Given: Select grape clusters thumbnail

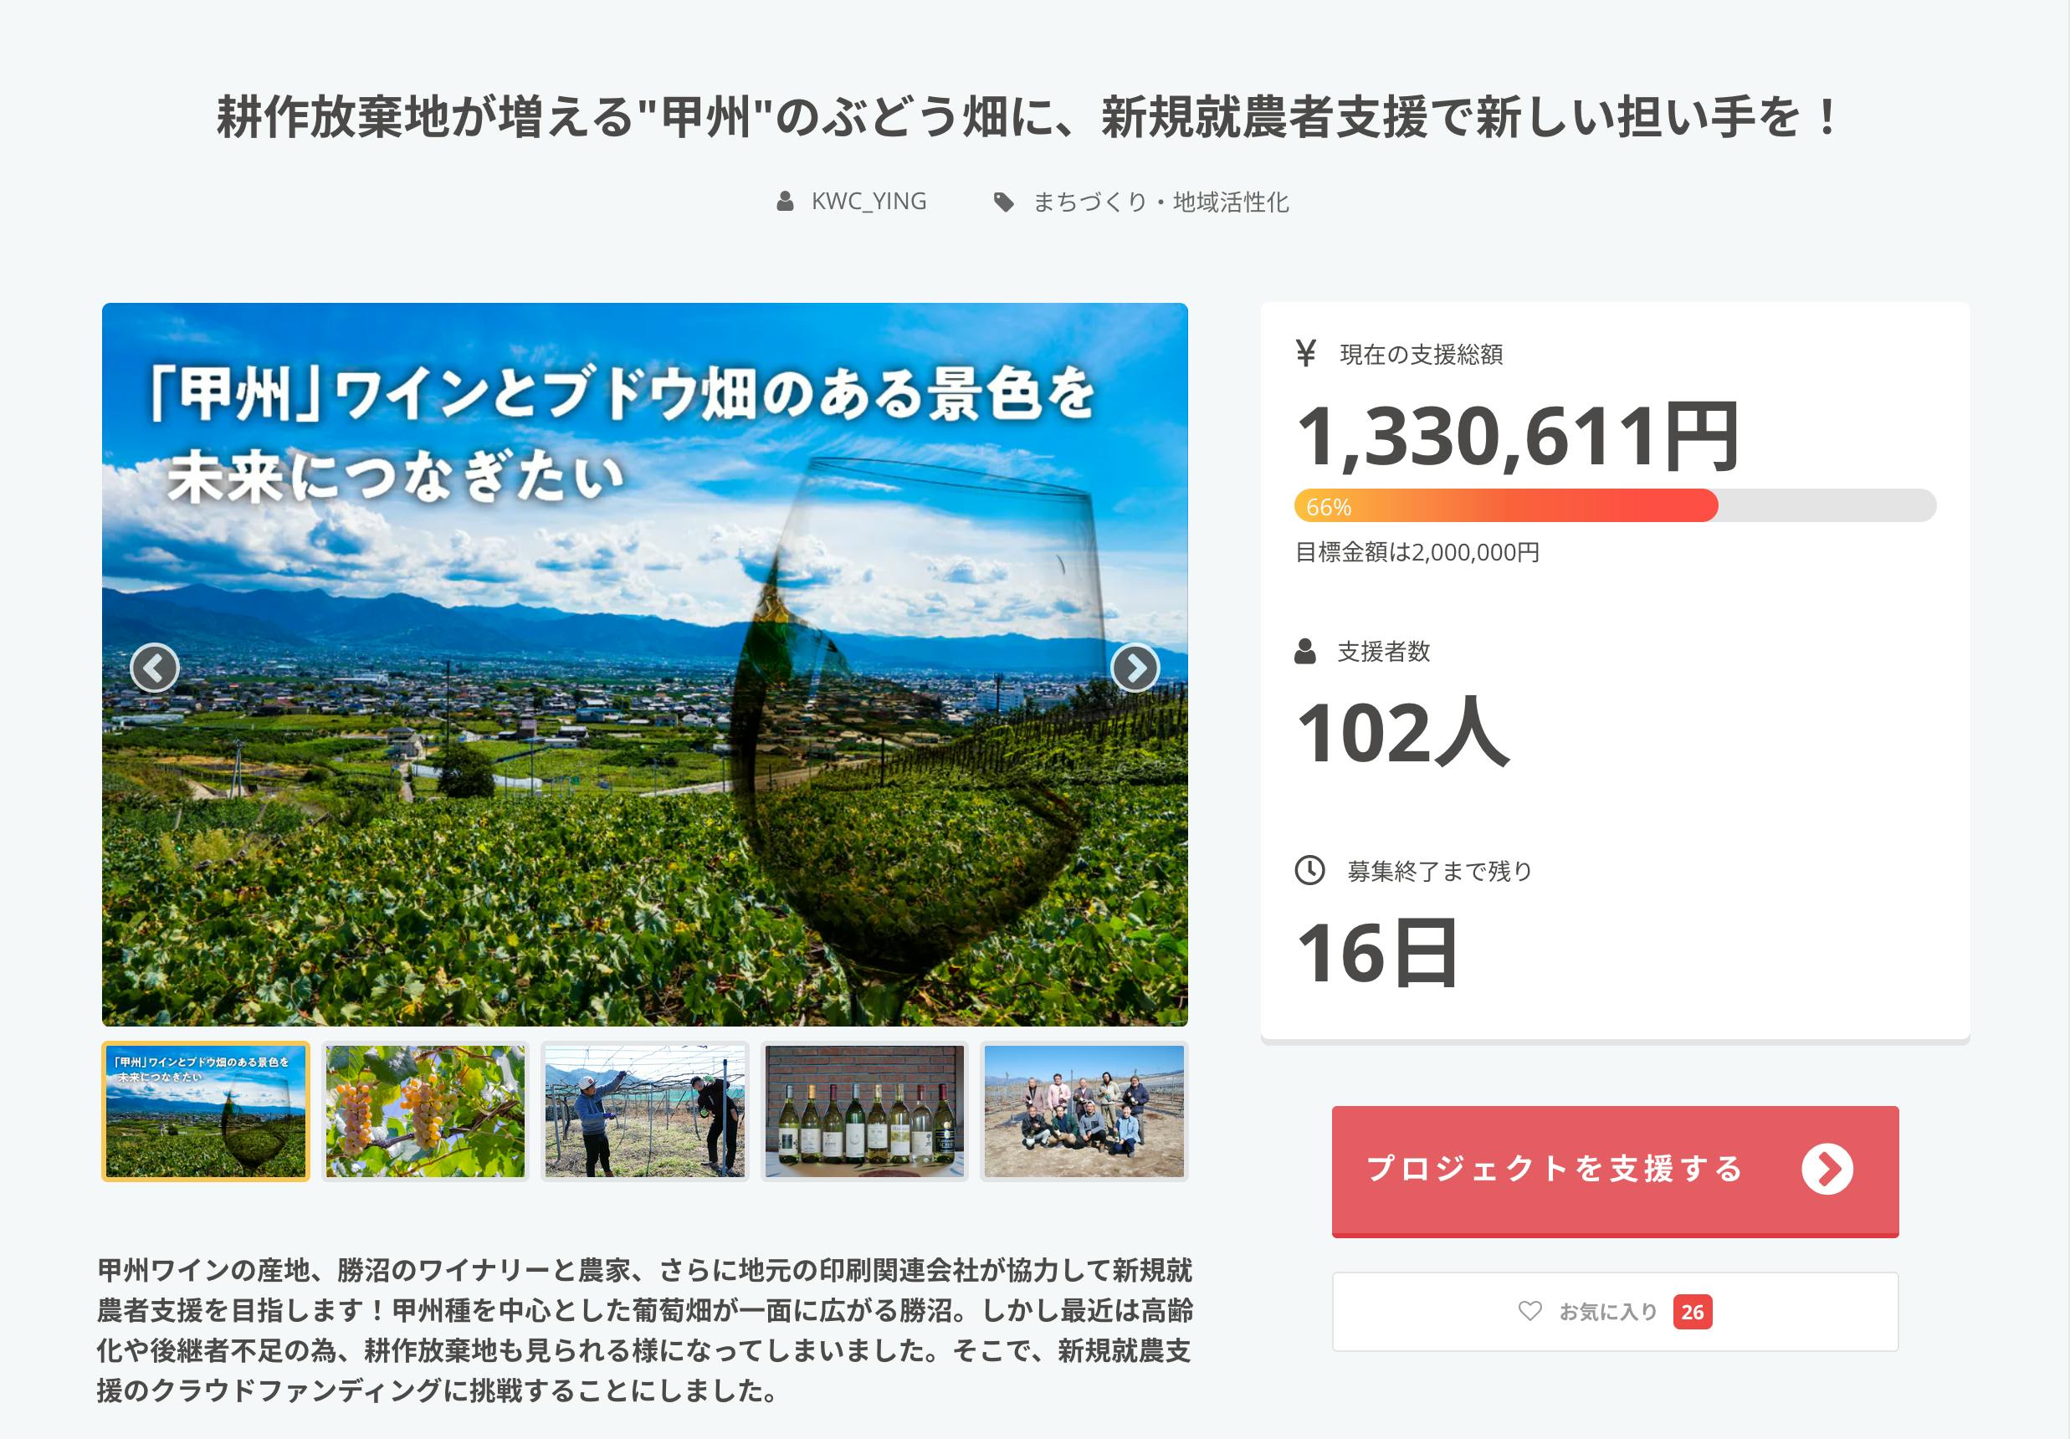Looking at the screenshot, I should click(x=425, y=1111).
